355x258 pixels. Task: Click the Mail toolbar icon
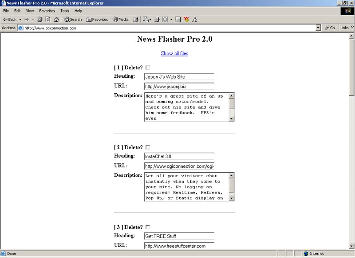tap(146, 20)
